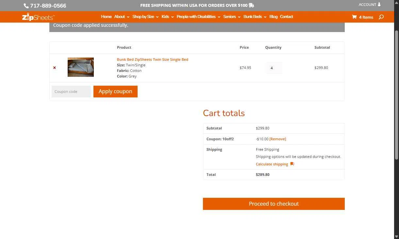399x239 pixels.
Task: Click the Quantity column header
Action: click(x=273, y=47)
